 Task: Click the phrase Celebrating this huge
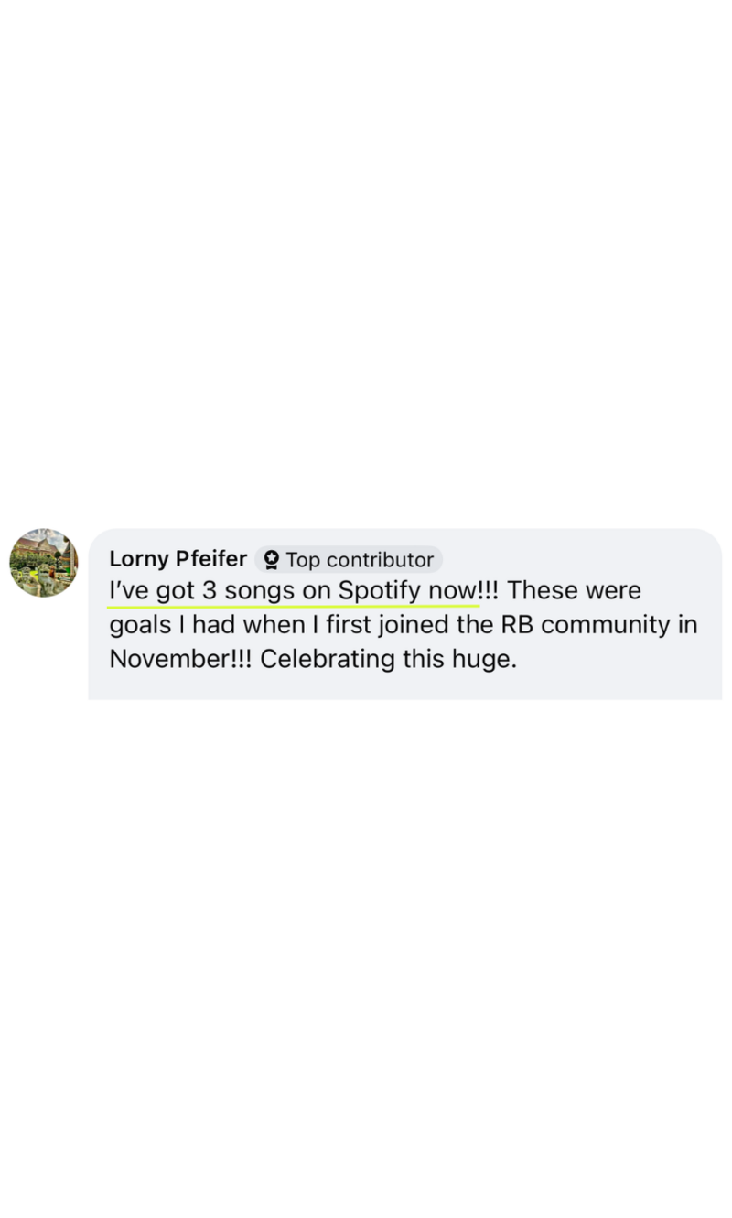coord(388,659)
